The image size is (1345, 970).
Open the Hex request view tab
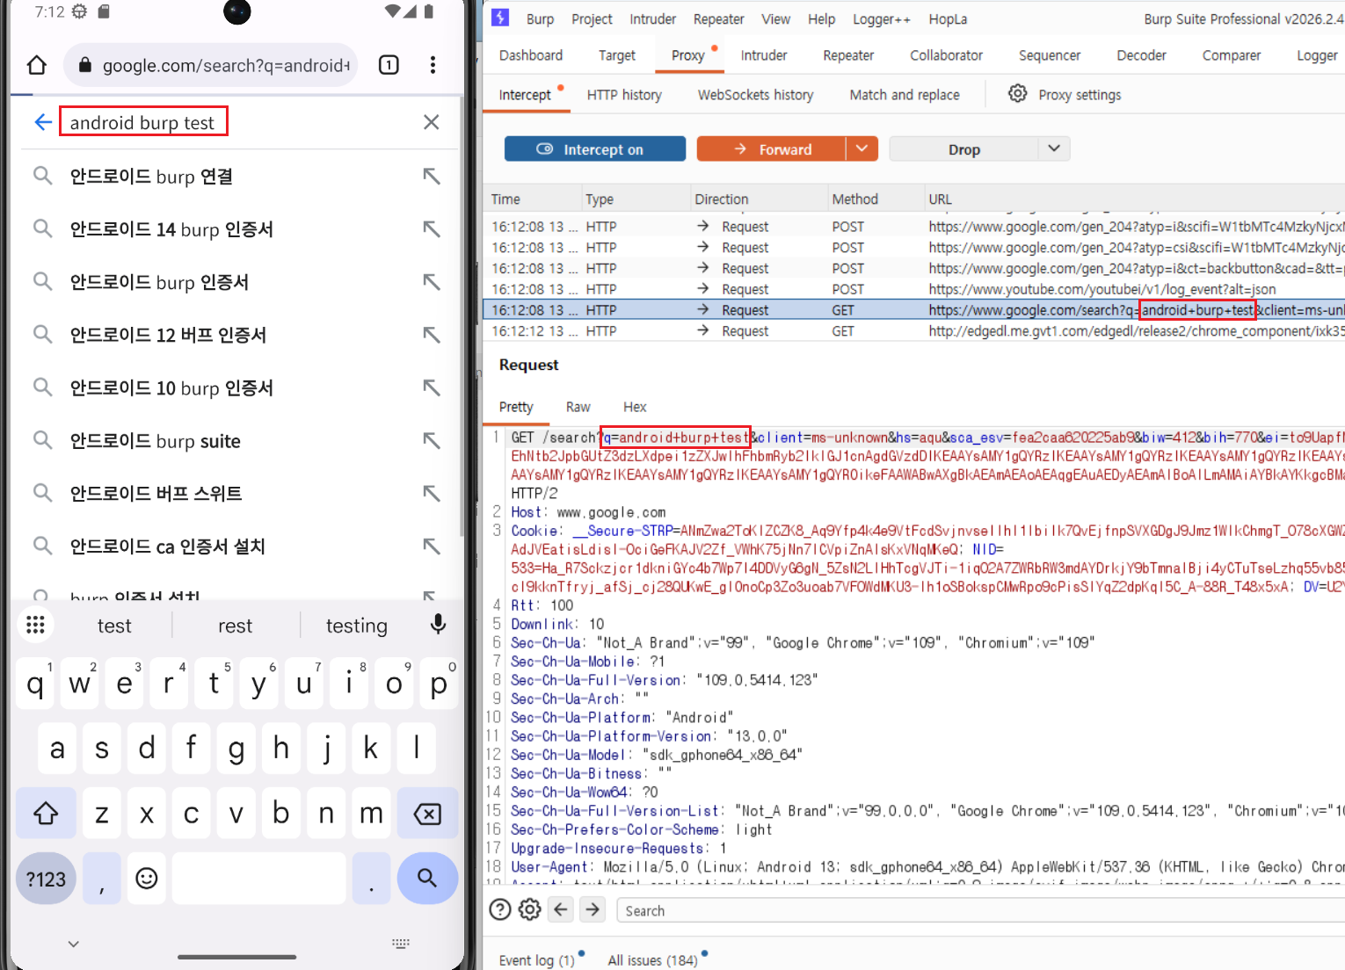tap(635, 407)
